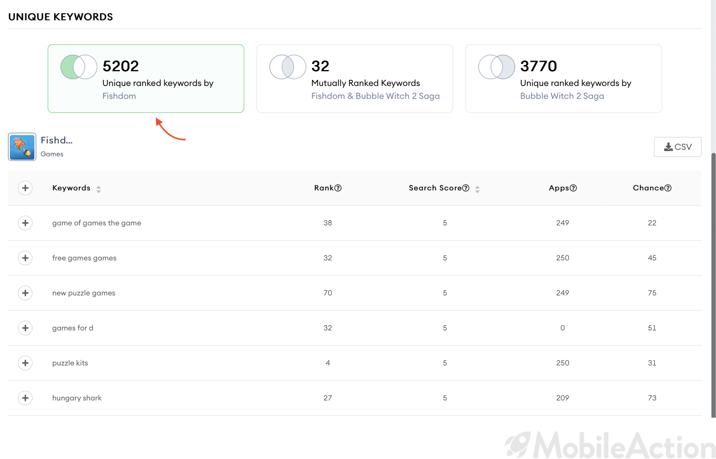Click the overlap Venn icon for mutual keywords

[x=288, y=67]
